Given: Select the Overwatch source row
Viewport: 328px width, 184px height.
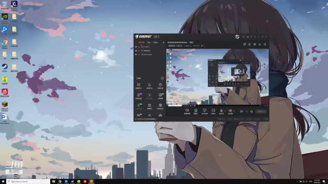Looking at the screenshot, I should (x=149, y=54).
